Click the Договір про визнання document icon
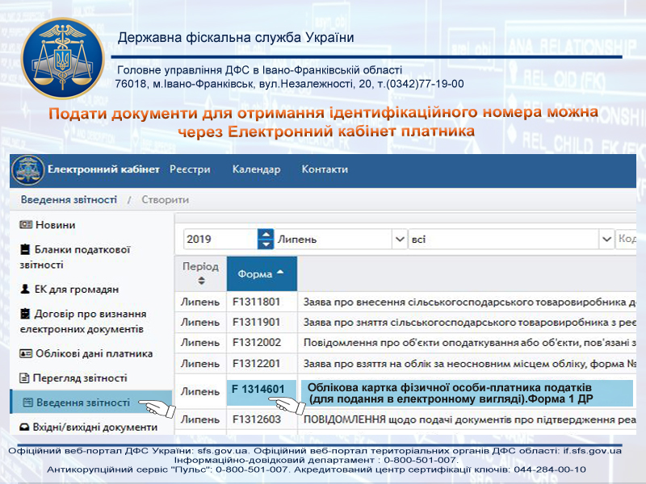Viewport: 646px width, 484px height. coord(25,314)
